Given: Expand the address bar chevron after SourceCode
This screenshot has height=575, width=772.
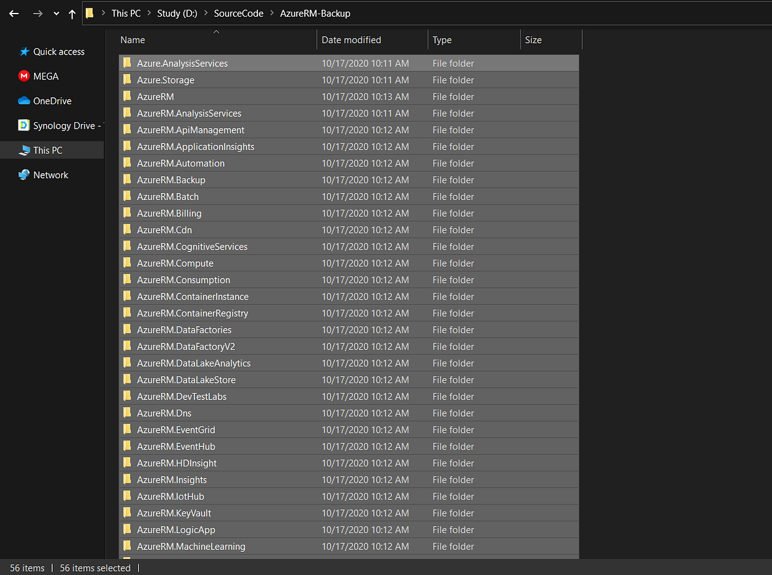Looking at the screenshot, I should (x=273, y=13).
